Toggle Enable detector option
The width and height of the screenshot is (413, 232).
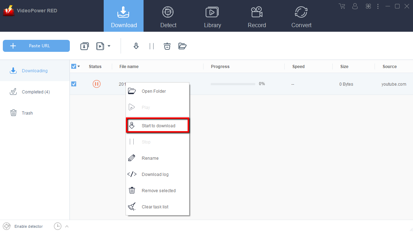coord(23,226)
